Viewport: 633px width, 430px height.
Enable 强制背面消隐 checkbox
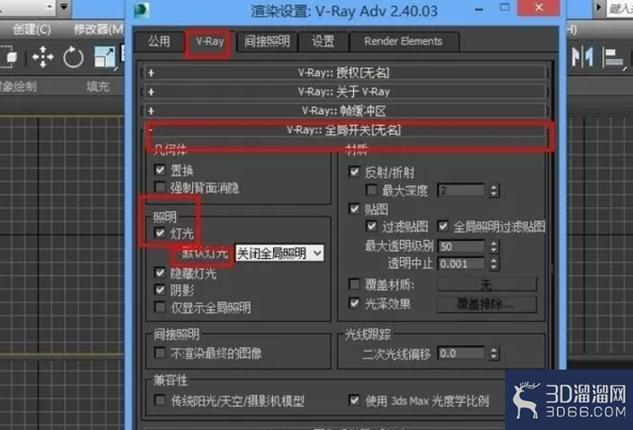click(160, 187)
